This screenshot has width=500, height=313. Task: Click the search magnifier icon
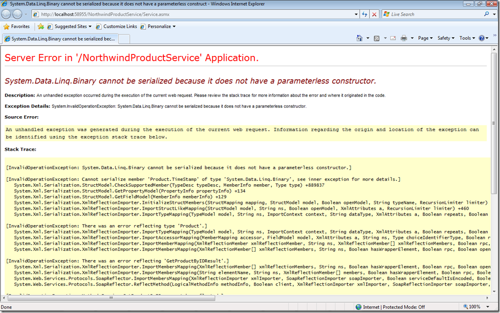[x=486, y=14]
